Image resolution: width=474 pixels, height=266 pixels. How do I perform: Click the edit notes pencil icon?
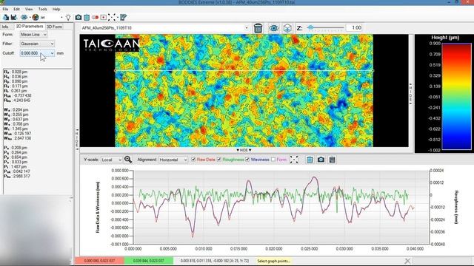click(124, 18)
